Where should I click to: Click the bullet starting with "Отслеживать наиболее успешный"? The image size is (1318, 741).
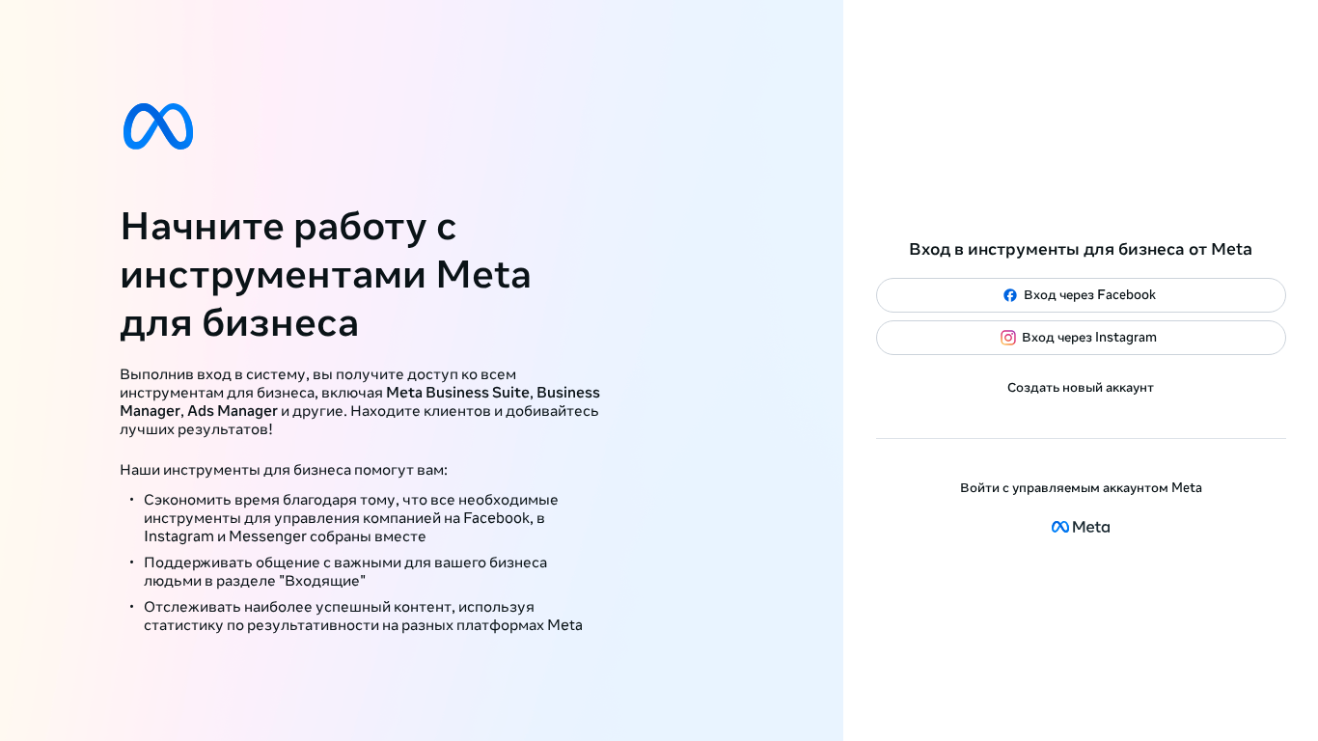pyautogui.click(x=363, y=616)
